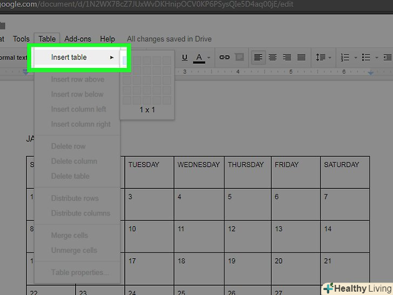The height and width of the screenshot is (295, 393).
Task: Click calendar cell with date 13
Action: pyautogui.click(x=296, y=236)
